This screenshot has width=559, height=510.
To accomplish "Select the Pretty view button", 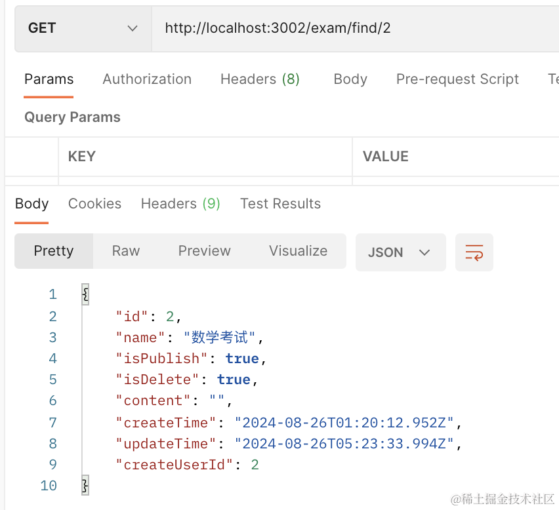I will point(54,251).
